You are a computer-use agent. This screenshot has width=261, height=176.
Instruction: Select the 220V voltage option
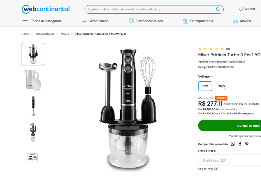pyautogui.click(x=222, y=86)
